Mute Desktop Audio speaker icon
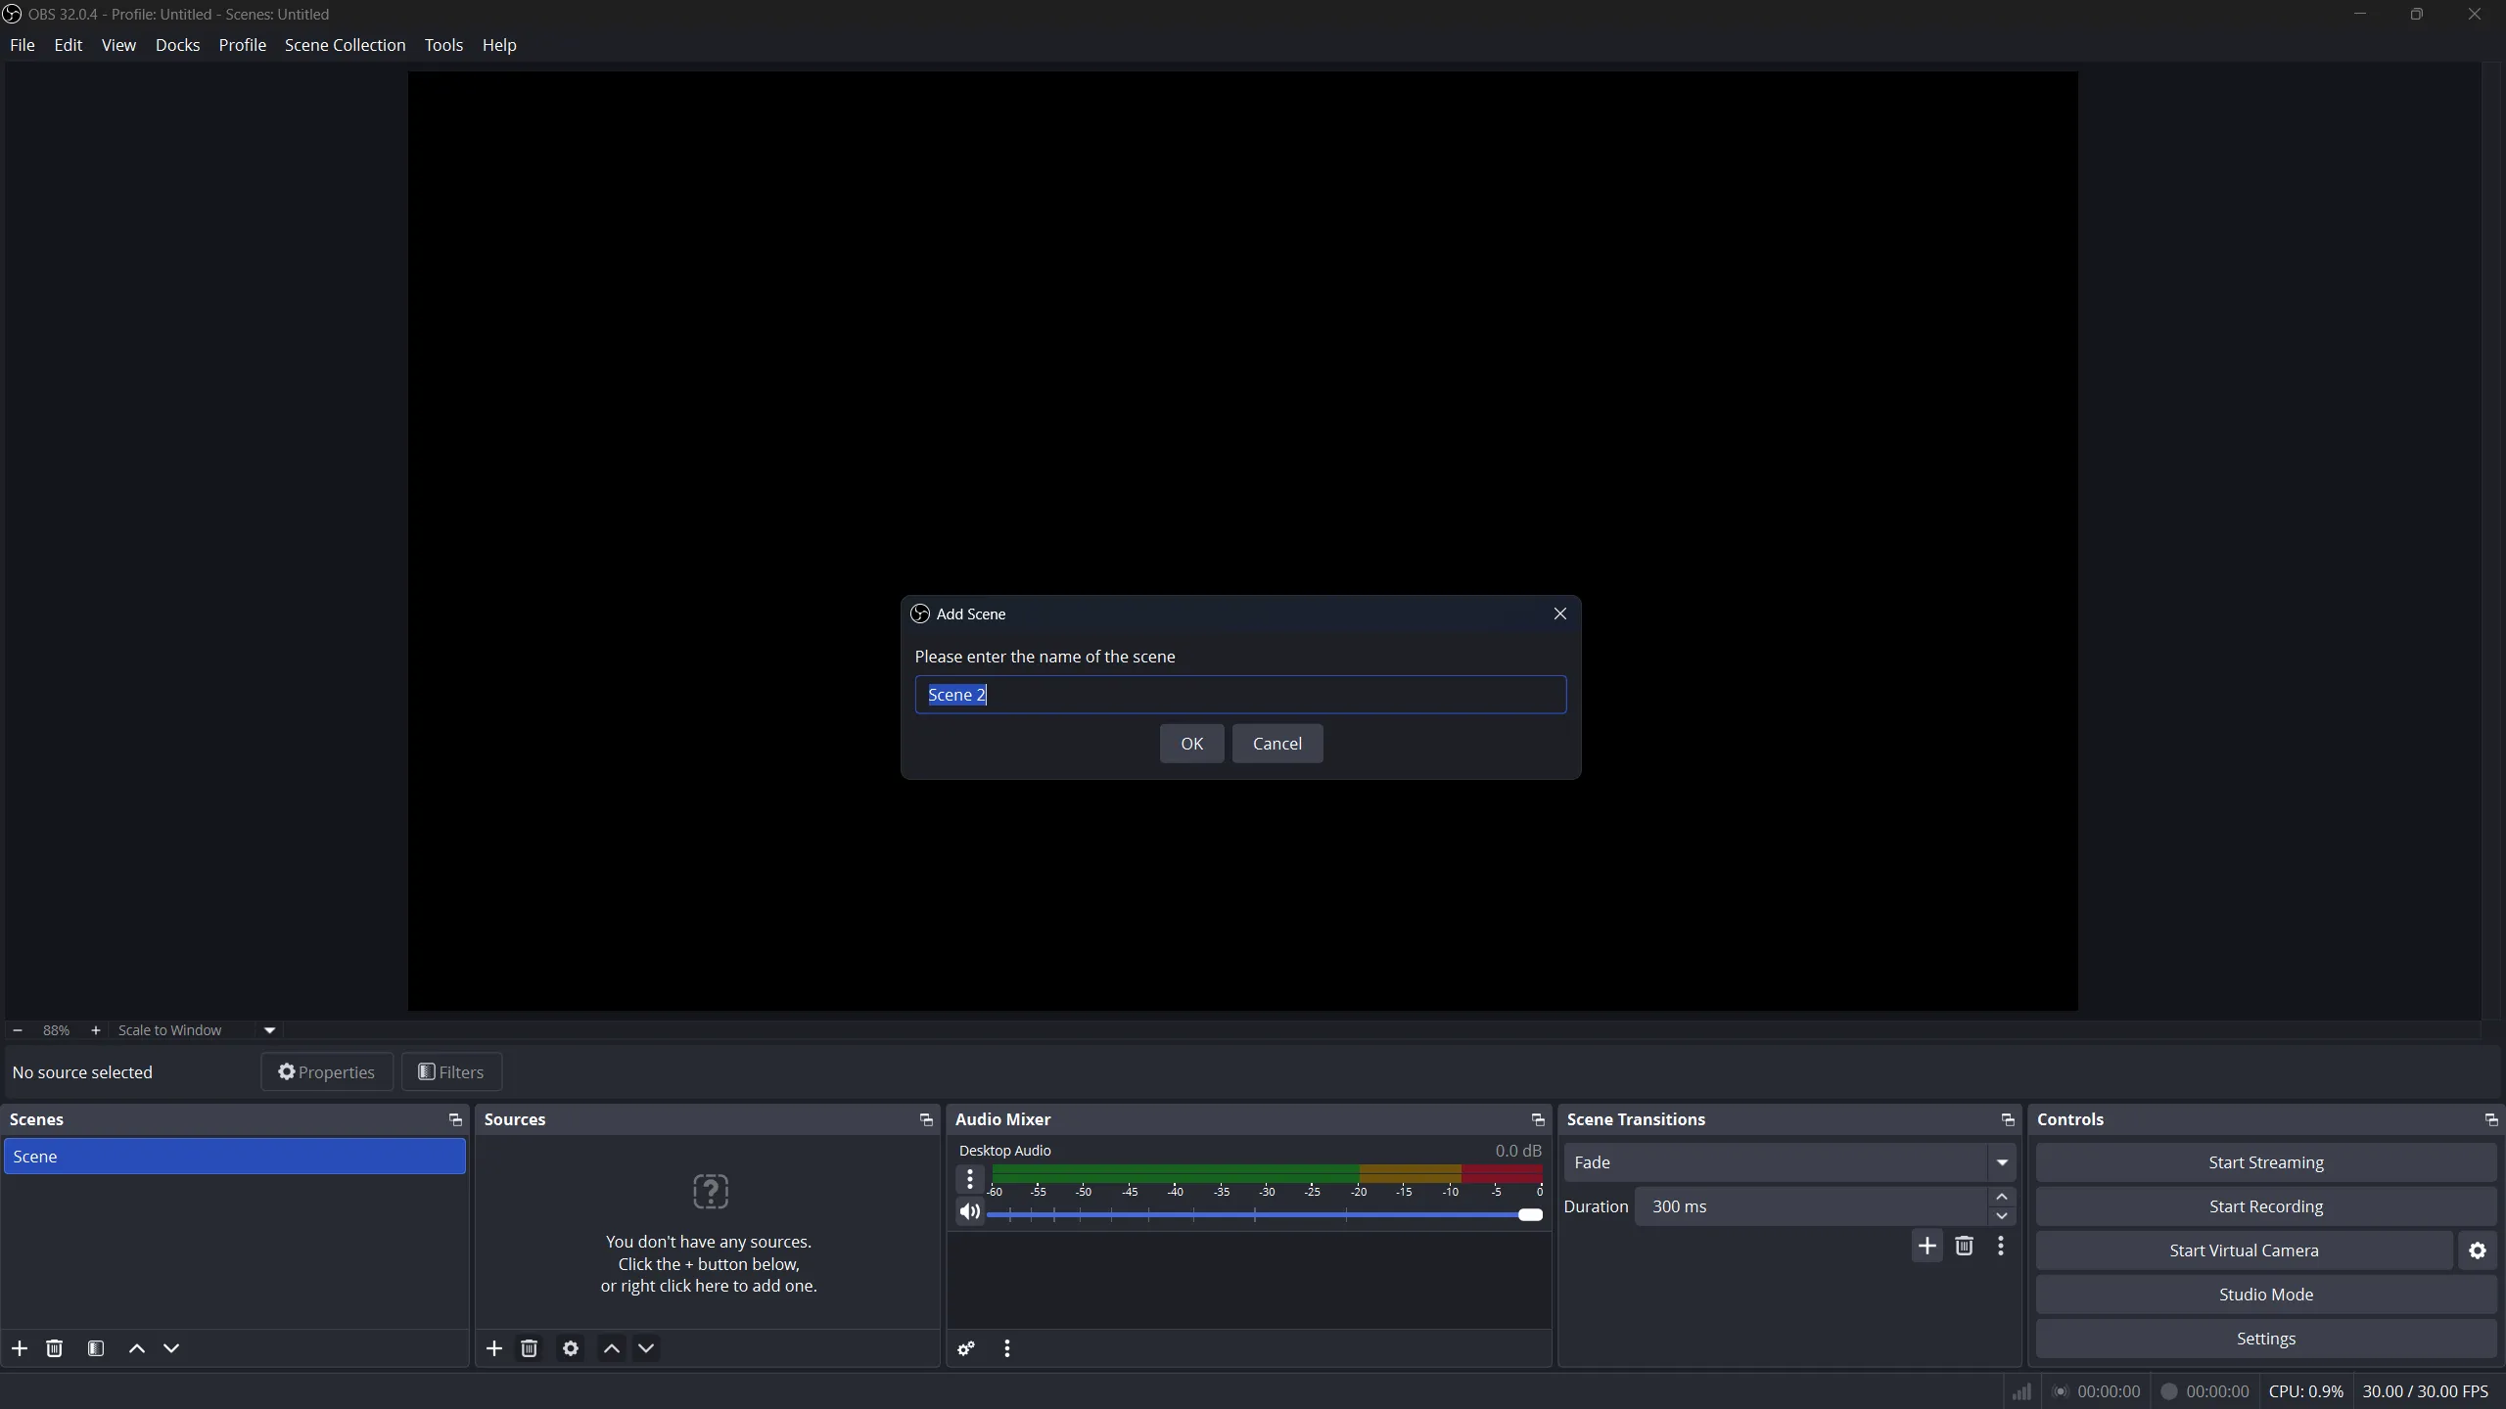This screenshot has height=1409, width=2506. pyautogui.click(x=969, y=1212)
